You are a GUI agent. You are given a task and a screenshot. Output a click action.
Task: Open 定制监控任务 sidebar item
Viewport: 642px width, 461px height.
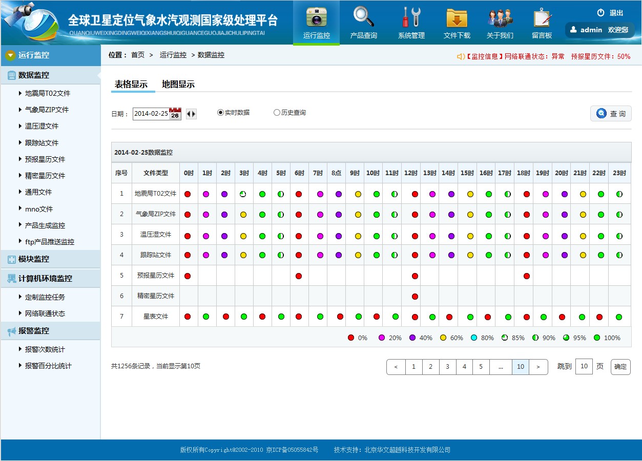45,298
